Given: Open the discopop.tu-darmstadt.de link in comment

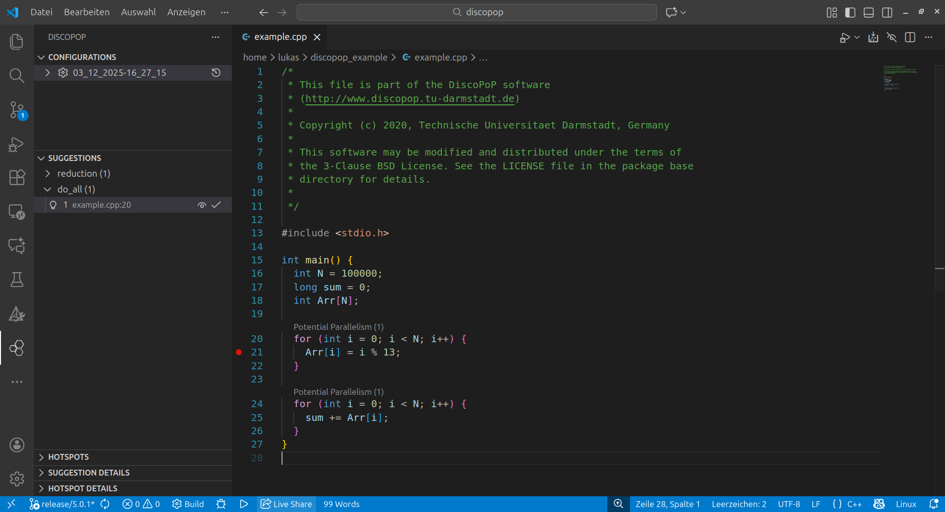Looking at the screenshot, I should click(410, 98).
